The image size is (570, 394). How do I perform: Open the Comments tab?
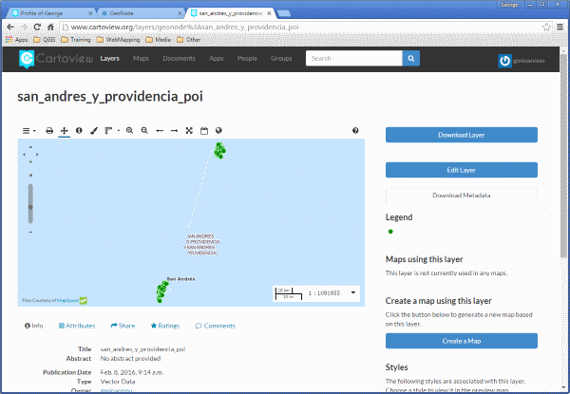click(x=216, y=326)
